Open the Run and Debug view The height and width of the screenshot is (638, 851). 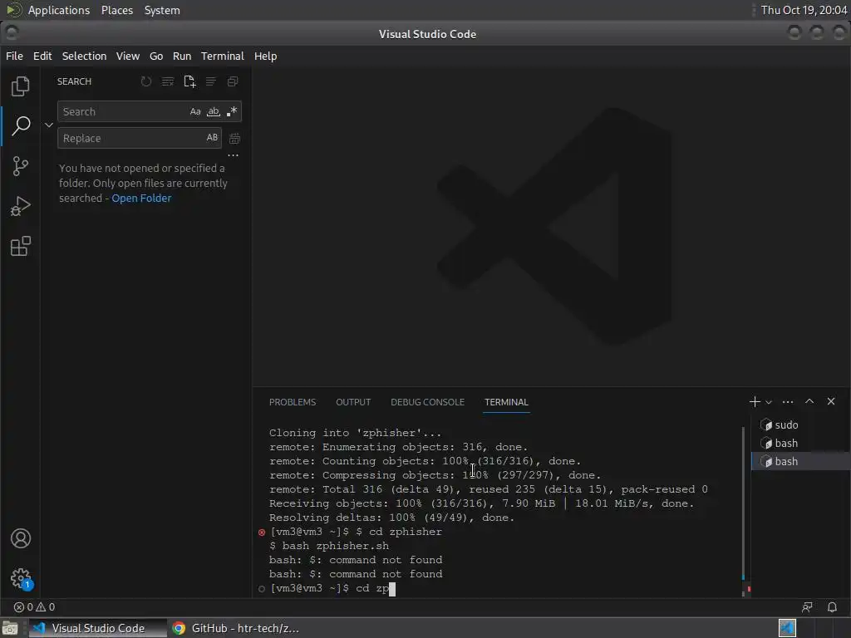21,206
